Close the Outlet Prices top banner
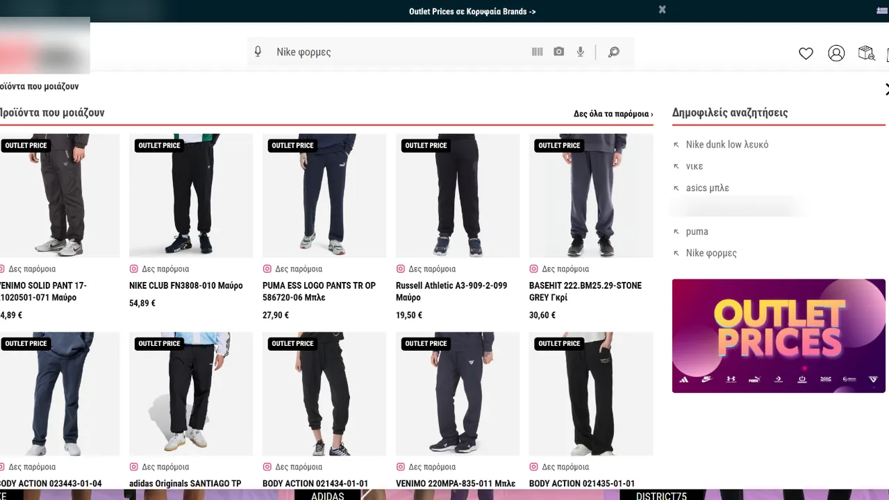The image size is (889, 500). pos(663,10)
